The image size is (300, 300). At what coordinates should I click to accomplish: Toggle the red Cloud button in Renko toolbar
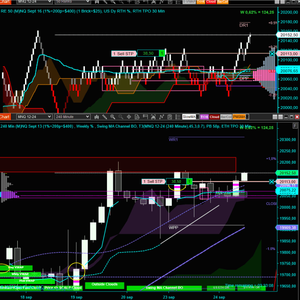[211, 1]
